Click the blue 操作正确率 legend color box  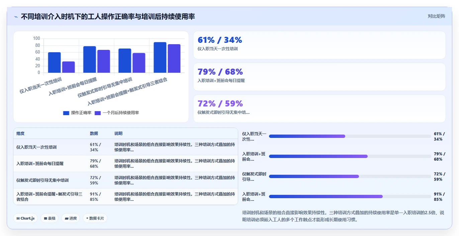66,113
